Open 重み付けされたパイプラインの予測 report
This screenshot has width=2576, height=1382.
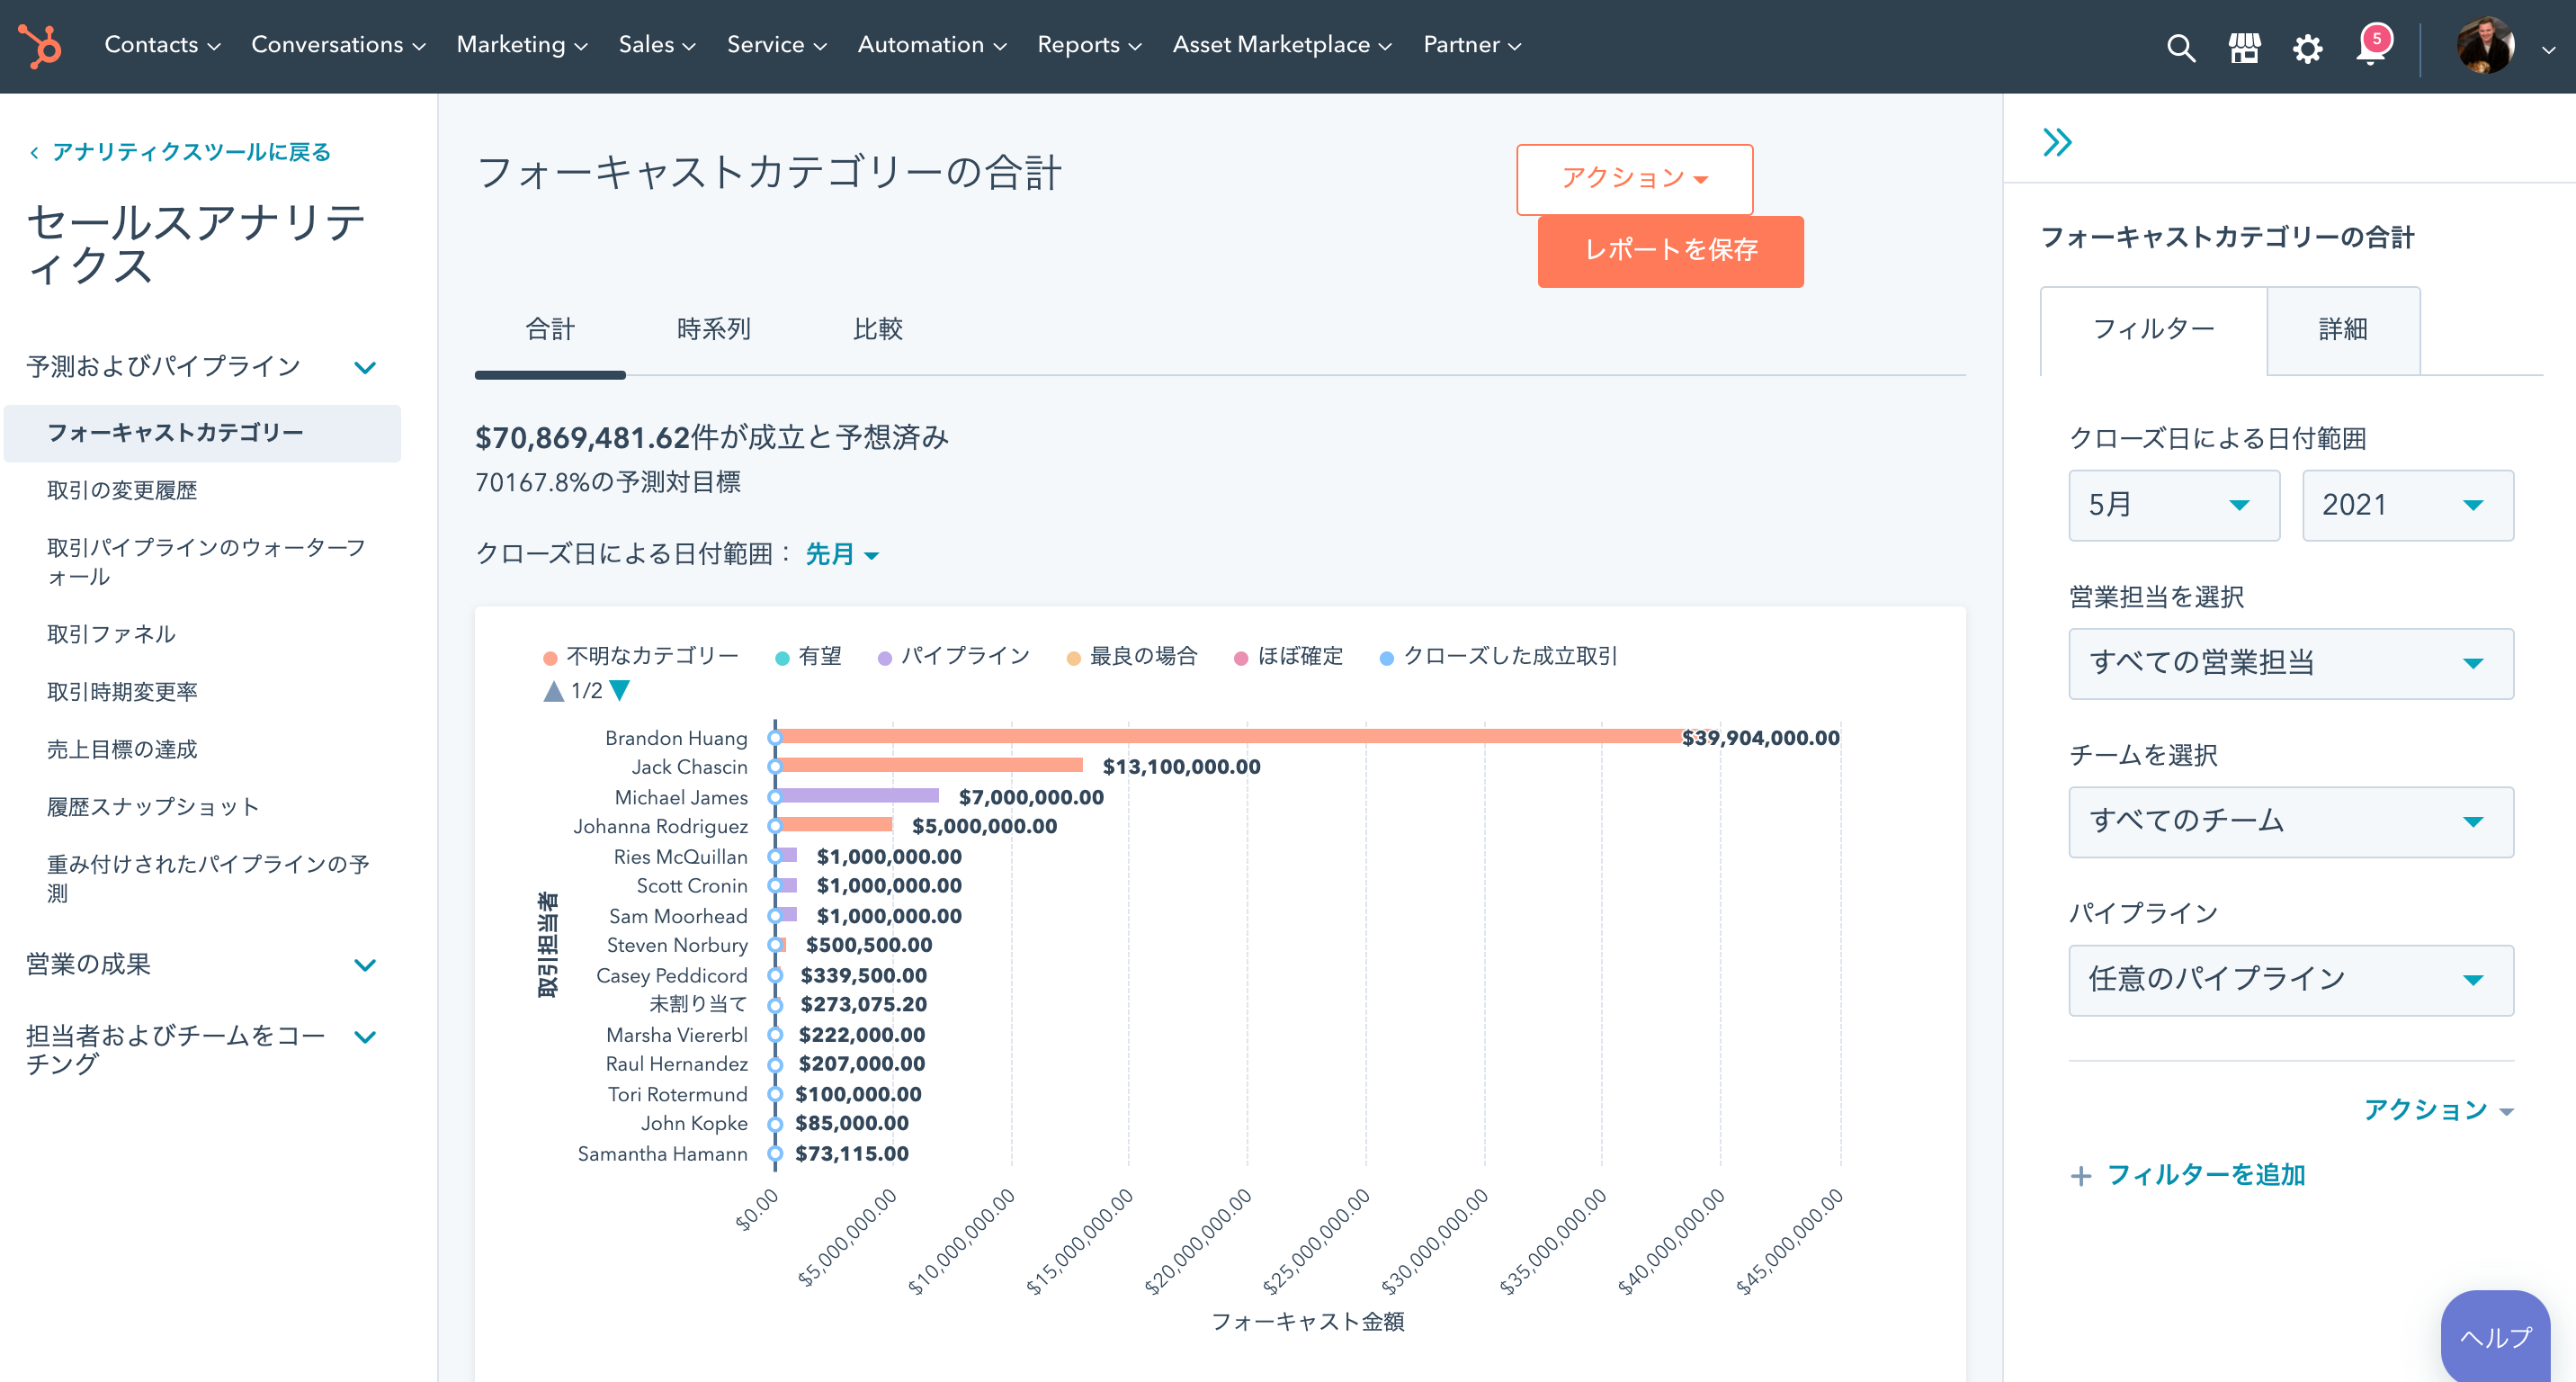tap(209, 878)
